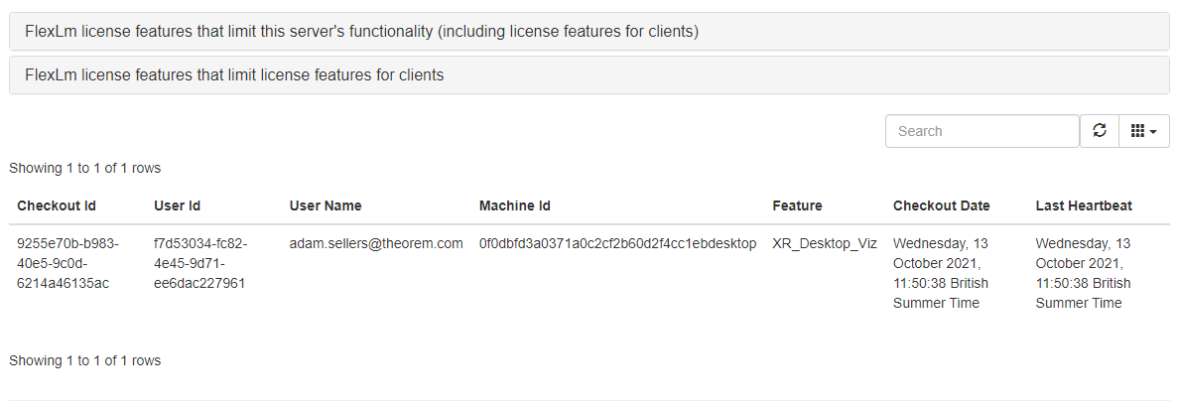Screen dimensions: 1178x409
Task: Click the Machine Id column header
Action: pyautogui.click(x=514, y=205)
